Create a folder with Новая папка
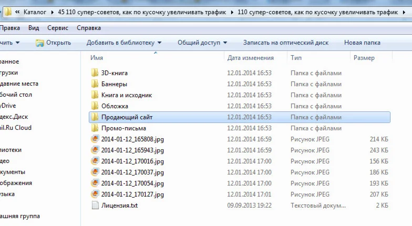The height and width of the screenshot is (226, 412). [363, 43]
